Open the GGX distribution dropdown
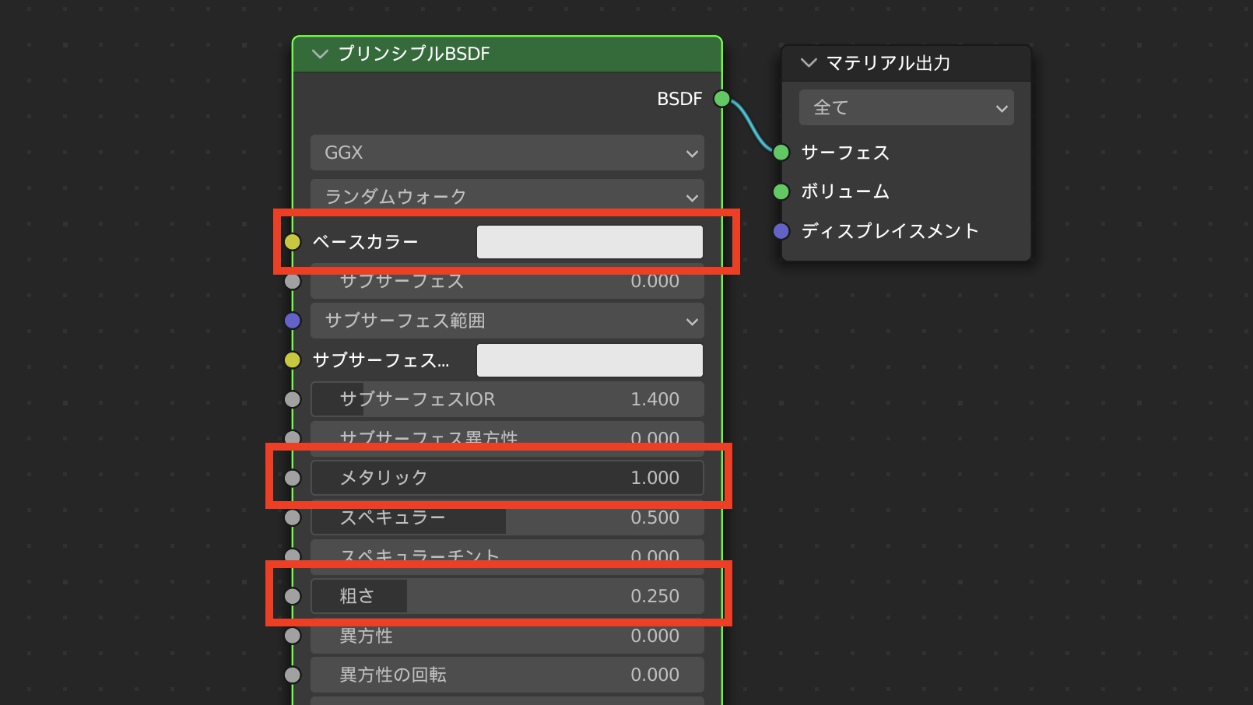The image size is (1253, 705). coord(507,153)
